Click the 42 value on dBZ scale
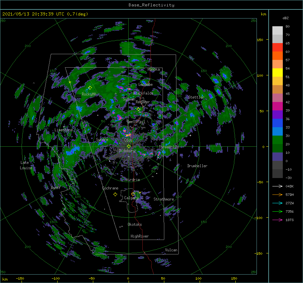Image resolution: width=303 pixels, height=283 pixels. pos(288,102)
